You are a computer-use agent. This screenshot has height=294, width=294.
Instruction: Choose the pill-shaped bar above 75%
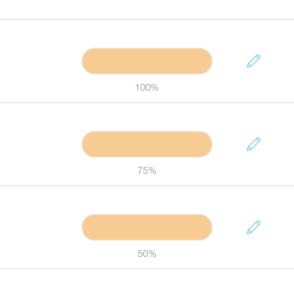[x=147, y=144]
